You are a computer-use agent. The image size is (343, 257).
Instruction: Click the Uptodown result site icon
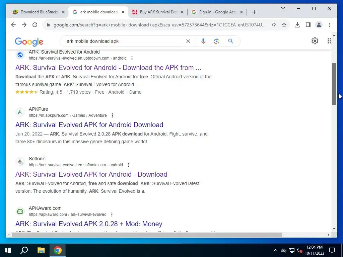tap(20, 55)
